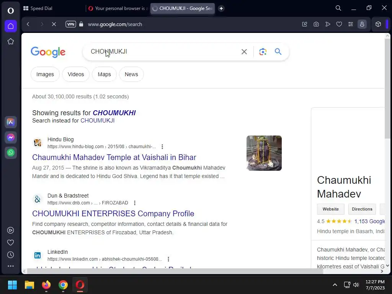Open File Explorer from taskbar

click(29, 285)
